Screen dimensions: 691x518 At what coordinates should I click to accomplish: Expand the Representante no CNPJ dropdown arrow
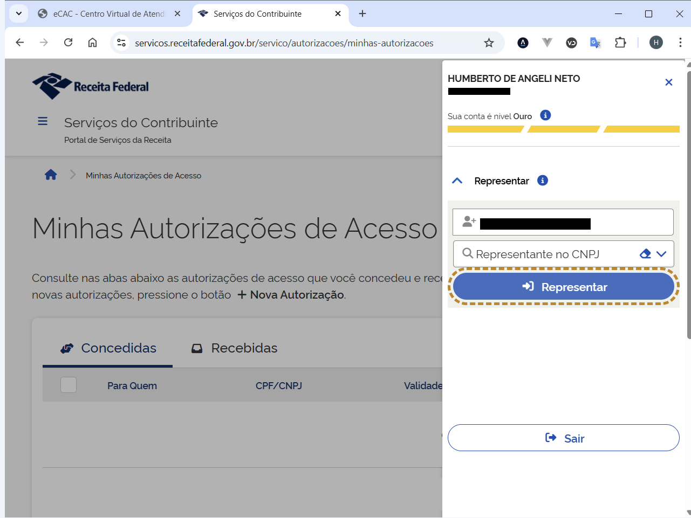click(662, 254)
